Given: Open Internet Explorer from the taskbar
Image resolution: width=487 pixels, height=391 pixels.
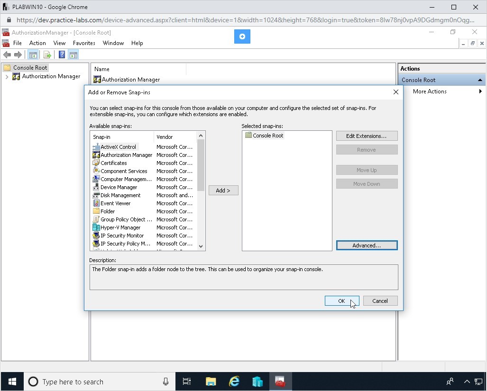Looking at the screenshot, I should point(234,382).
